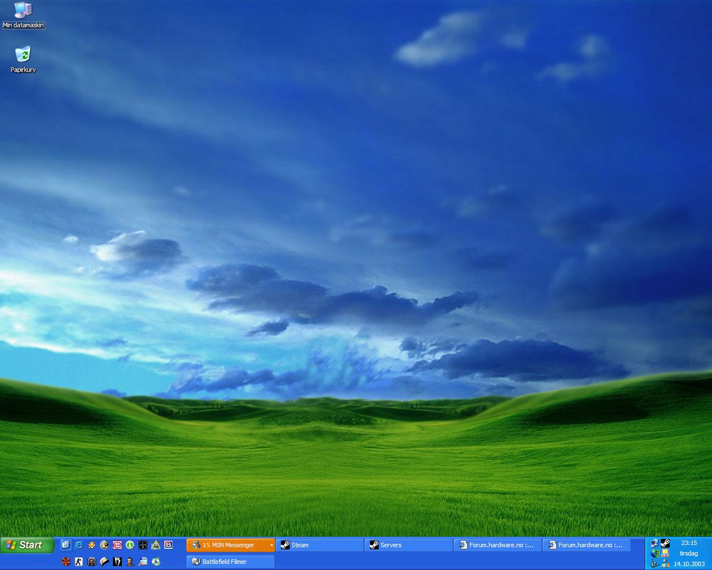712x570 pixels.
Task: Click the green media quick launch icon
Action: click(x=156, y=562)
